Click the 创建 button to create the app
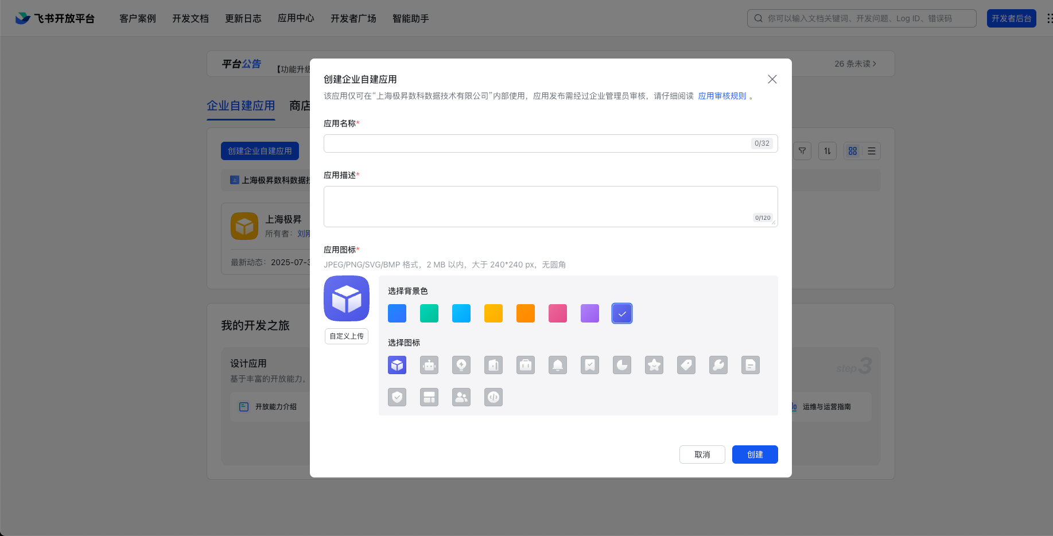The image size is (1053, 536). point(755,454)
